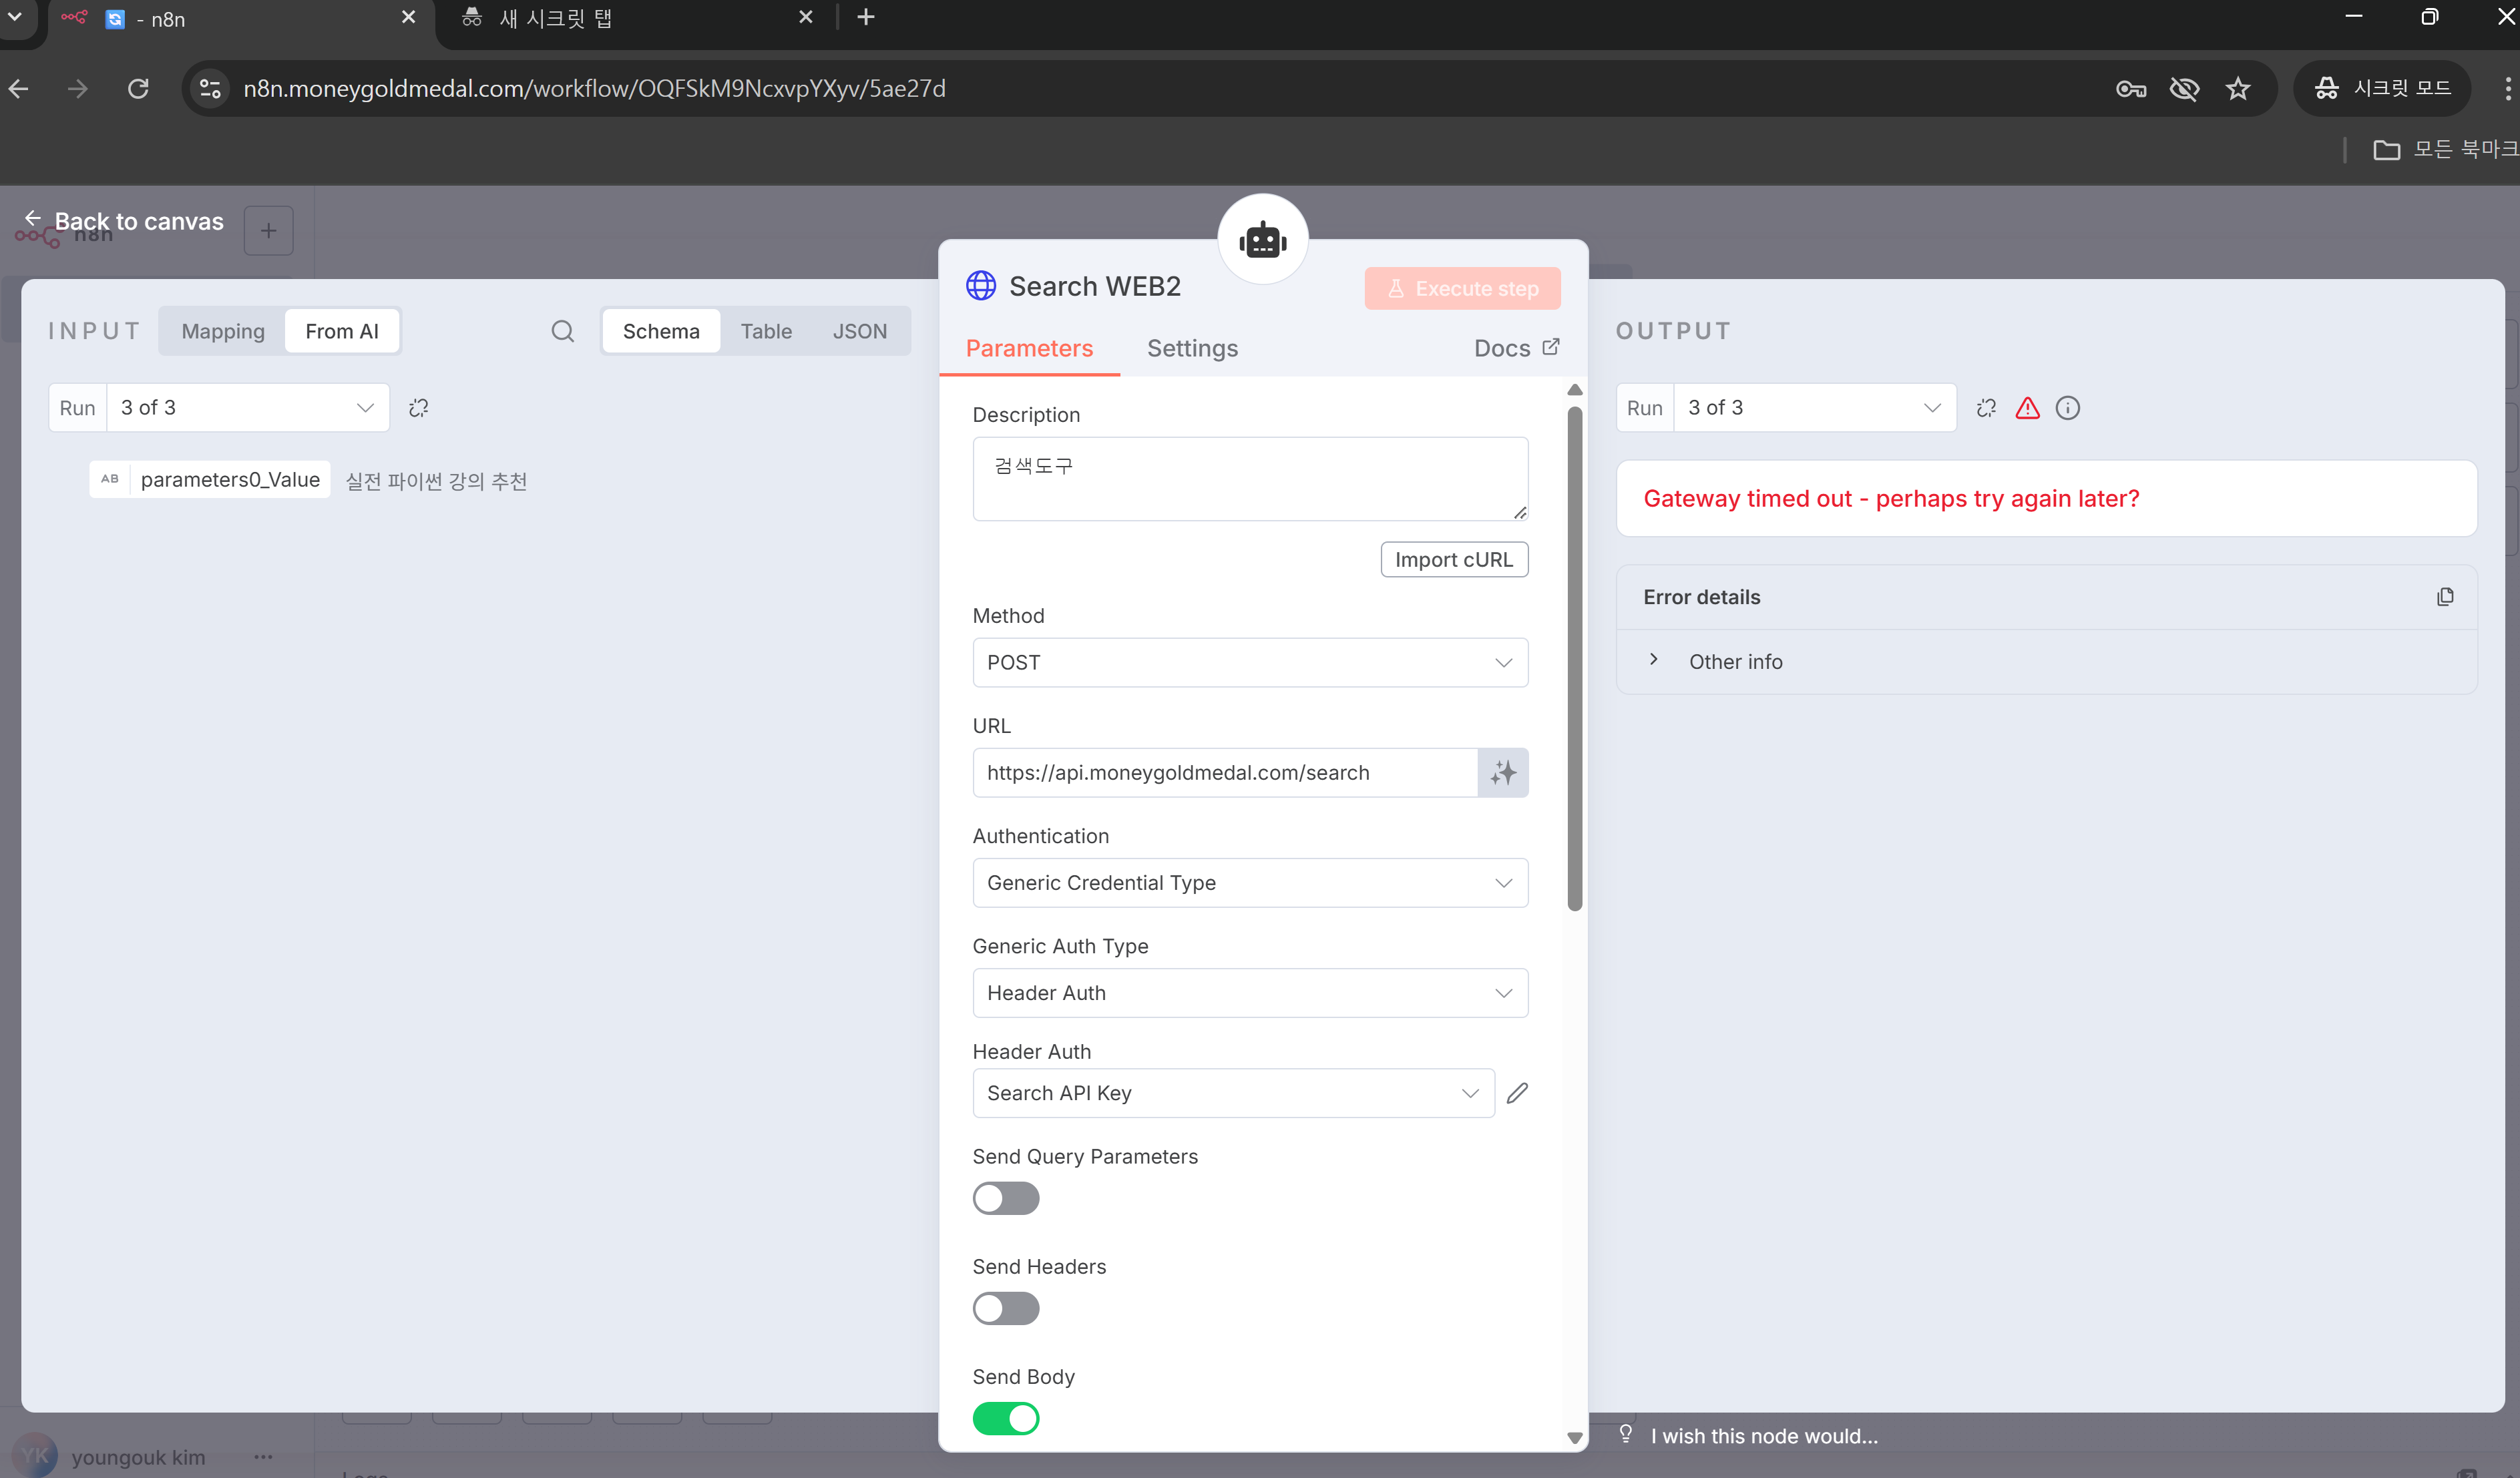Bookmark page with star icon

[x=2238, y=89]
